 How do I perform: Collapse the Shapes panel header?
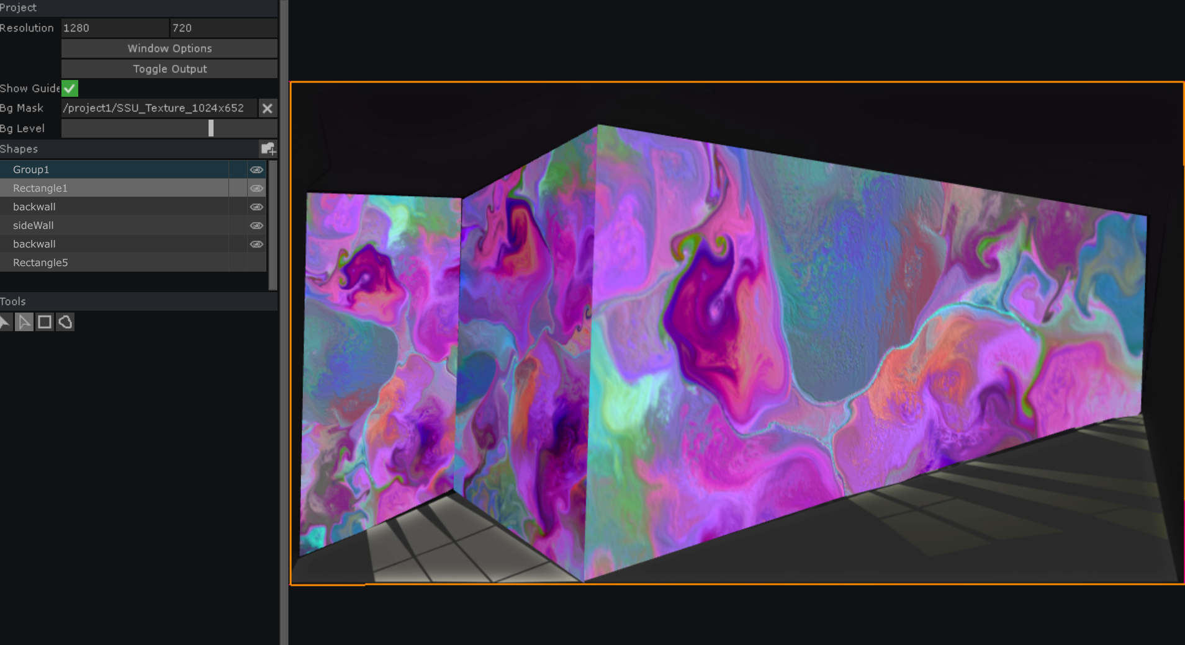pyautogui.click(x=19, y=149)
